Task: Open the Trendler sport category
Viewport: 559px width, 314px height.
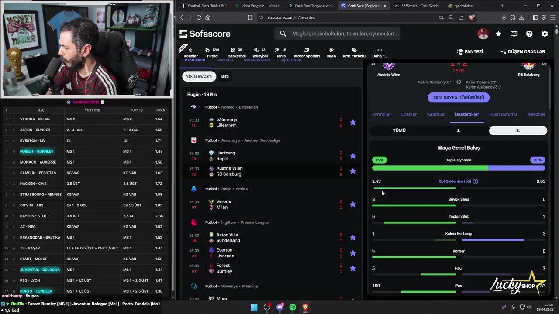Action: coord(190,52)
